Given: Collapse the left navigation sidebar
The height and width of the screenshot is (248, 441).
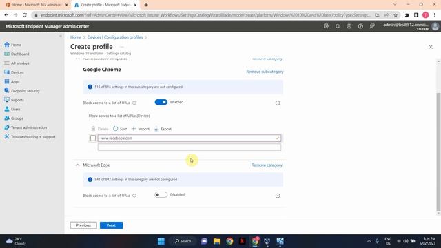Looking at the screenshot, I should tap(61, 36).
